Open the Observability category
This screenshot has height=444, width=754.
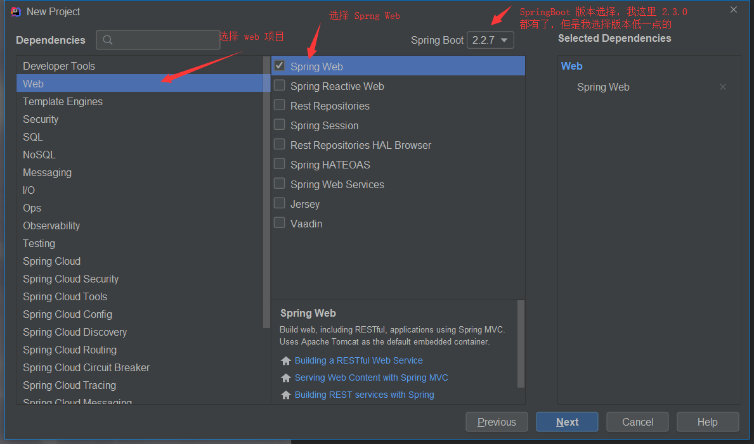coord(140,226)
